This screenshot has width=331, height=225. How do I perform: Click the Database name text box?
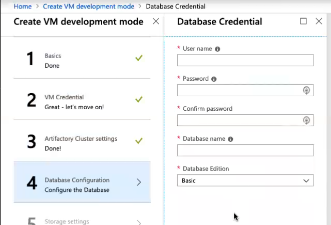(245, 150)
